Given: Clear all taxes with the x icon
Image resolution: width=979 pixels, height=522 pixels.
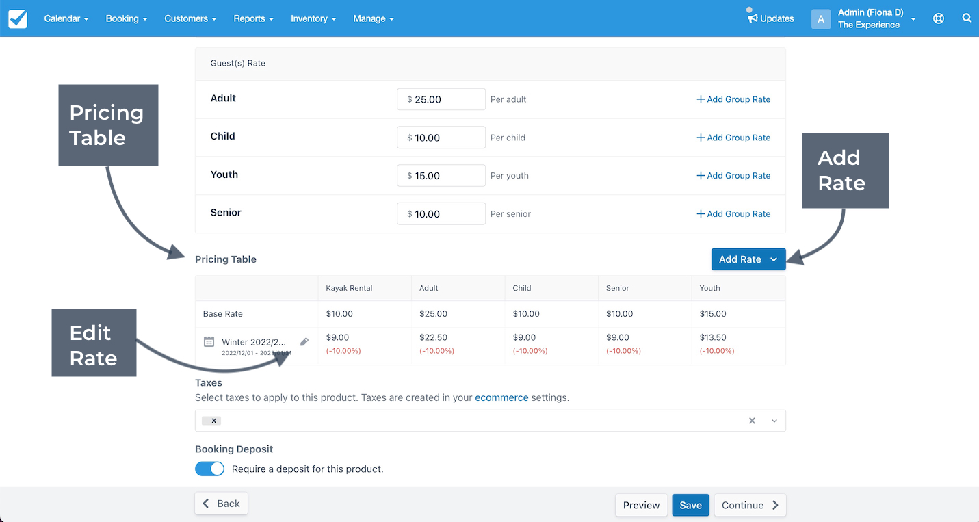Looking at the screenshot, I should click(752, 421).
